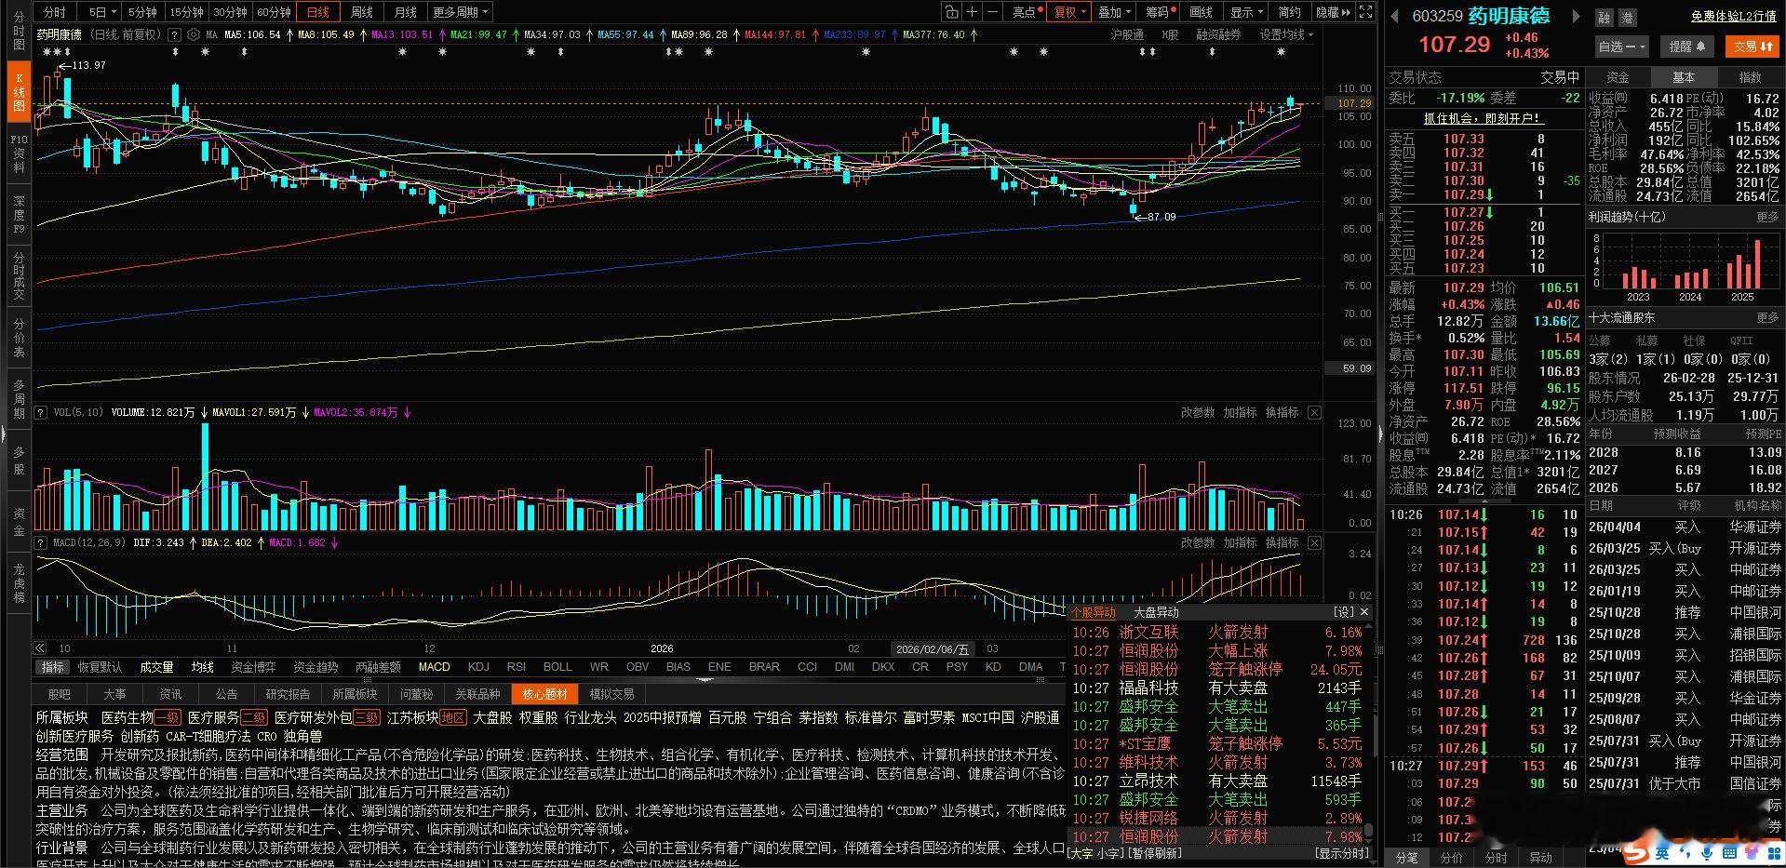
Task: Open 更多周期 dropdown
Action: coord(461,12)
